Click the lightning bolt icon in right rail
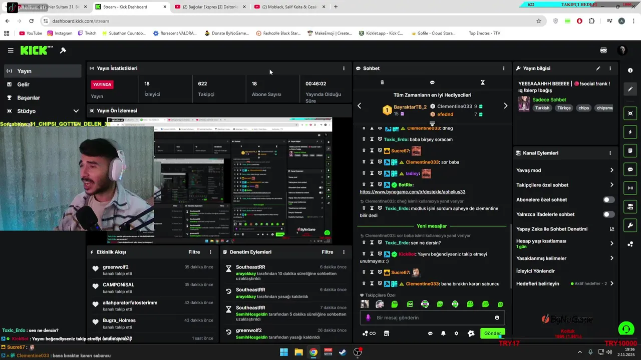The width and height of the screenshot is (641, 360). 630,132
